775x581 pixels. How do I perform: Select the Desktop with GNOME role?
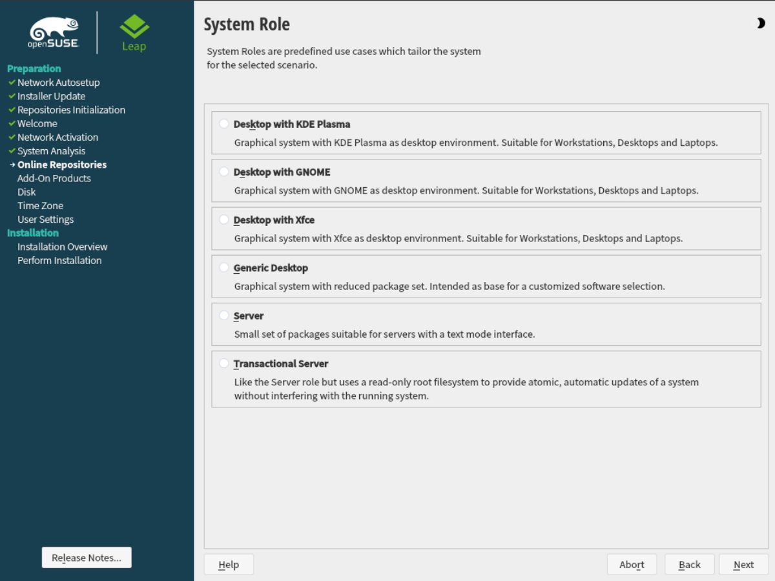click(x=224, y=172)
